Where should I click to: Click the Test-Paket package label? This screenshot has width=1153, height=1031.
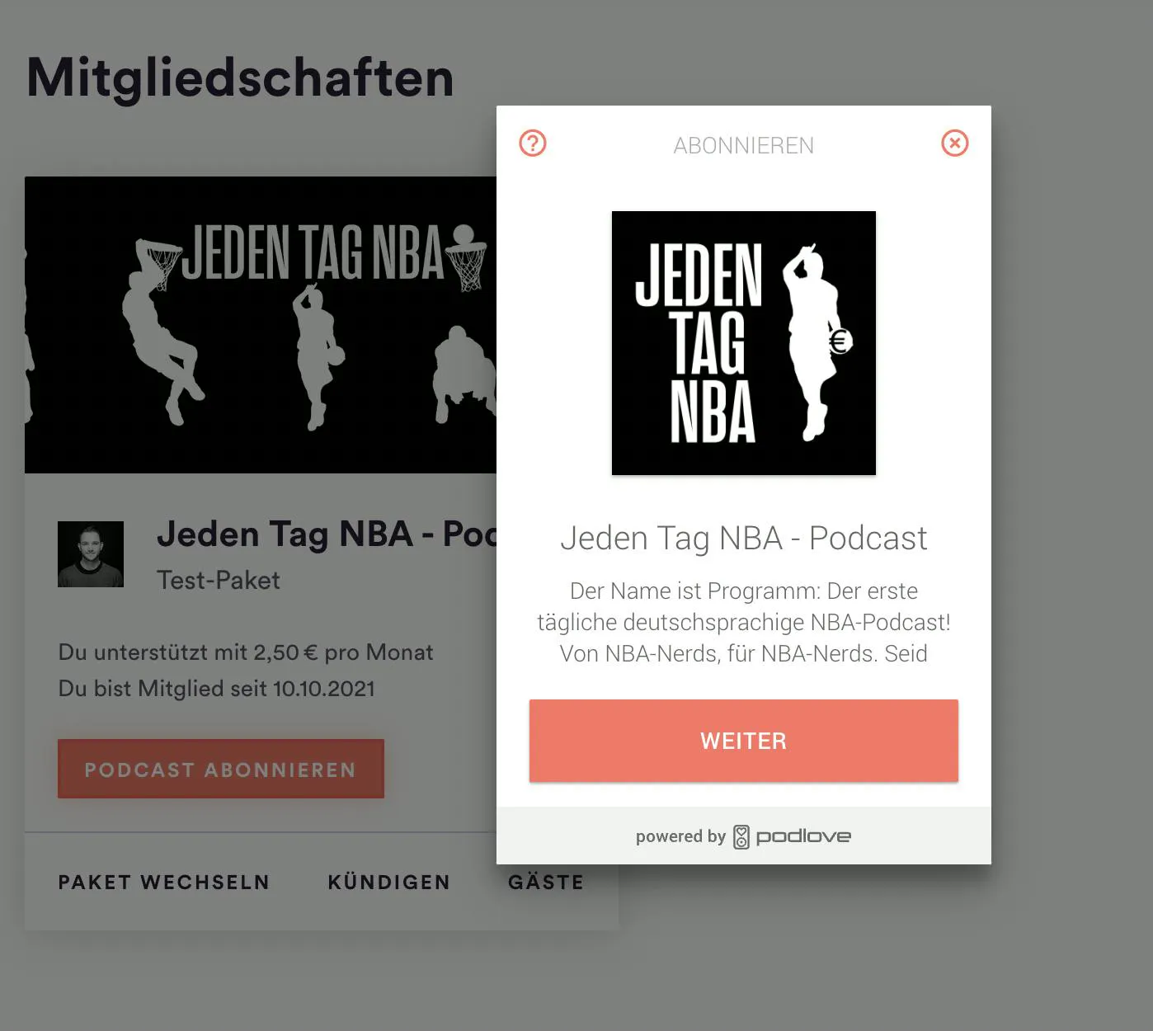point(219,581)
